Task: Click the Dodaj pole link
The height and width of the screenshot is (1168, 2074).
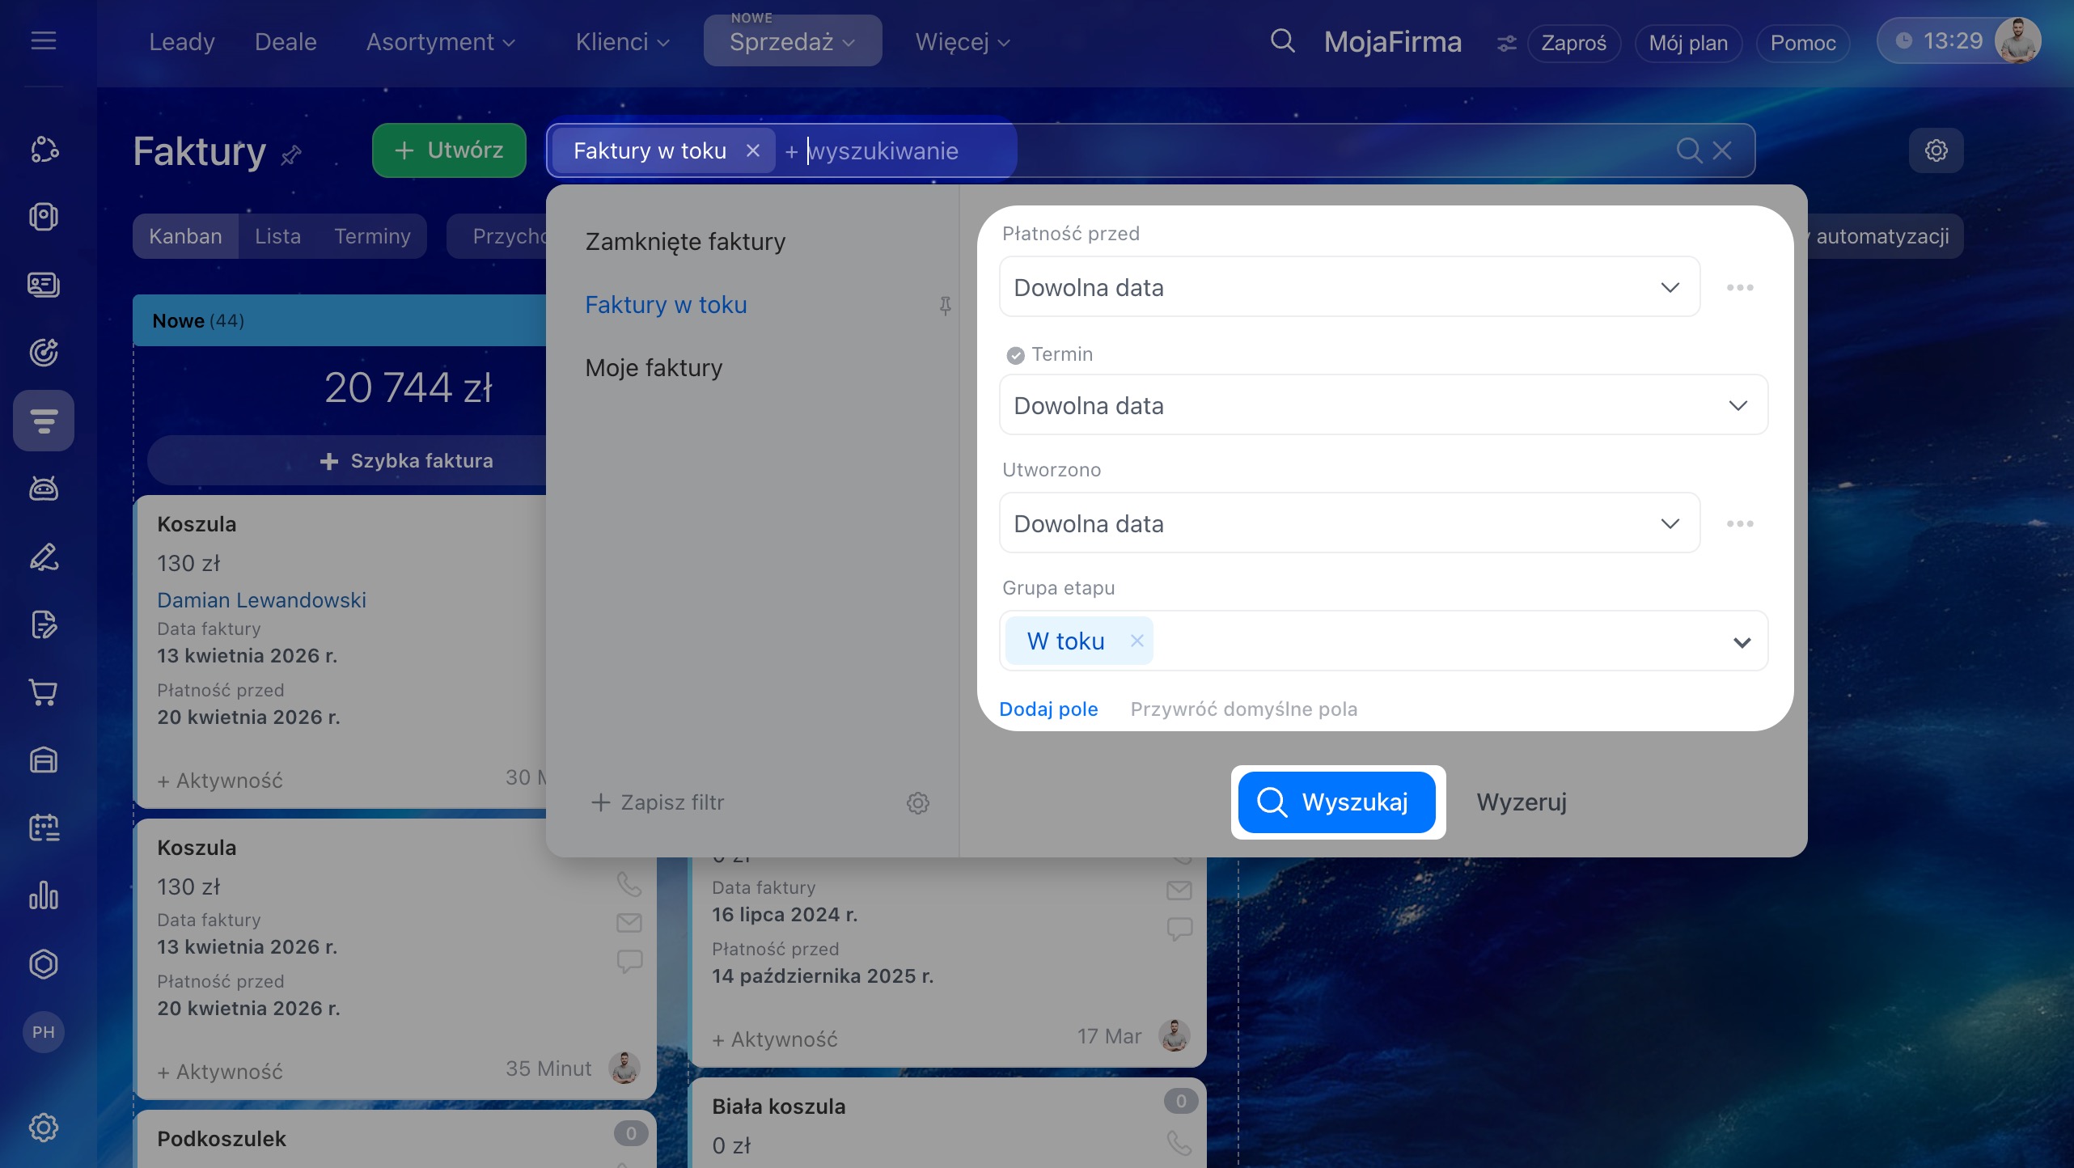Action: 1048,709
